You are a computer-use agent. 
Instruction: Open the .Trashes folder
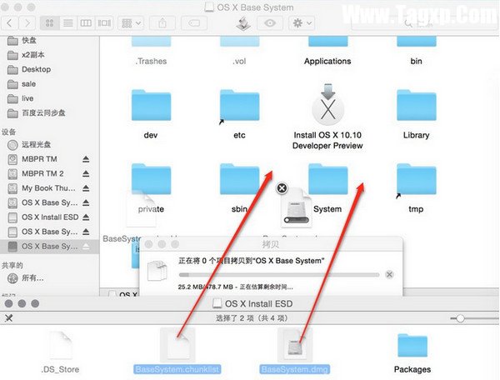pyautogui.click(x=151, y=51)
